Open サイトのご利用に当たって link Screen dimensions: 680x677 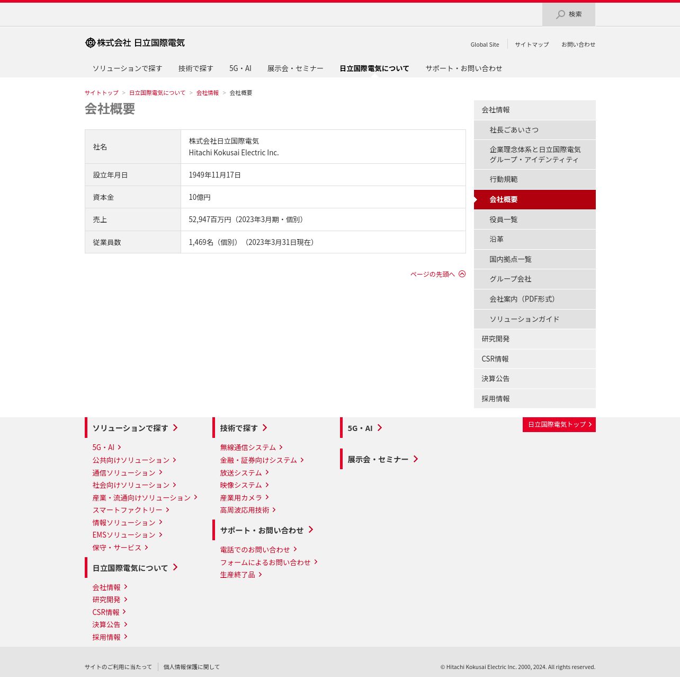(x=118, y=667)
